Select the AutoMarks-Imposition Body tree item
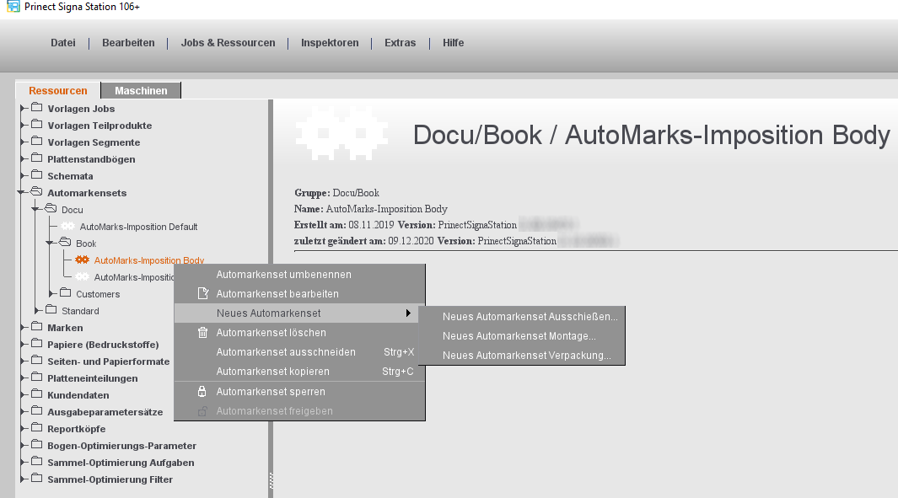 (149, 260)
